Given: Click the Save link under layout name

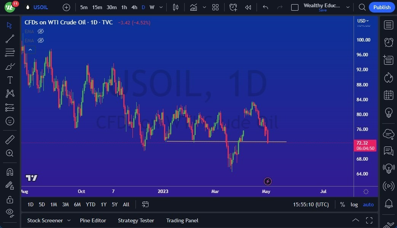Looking at the screenshot, I should [322, 10].
